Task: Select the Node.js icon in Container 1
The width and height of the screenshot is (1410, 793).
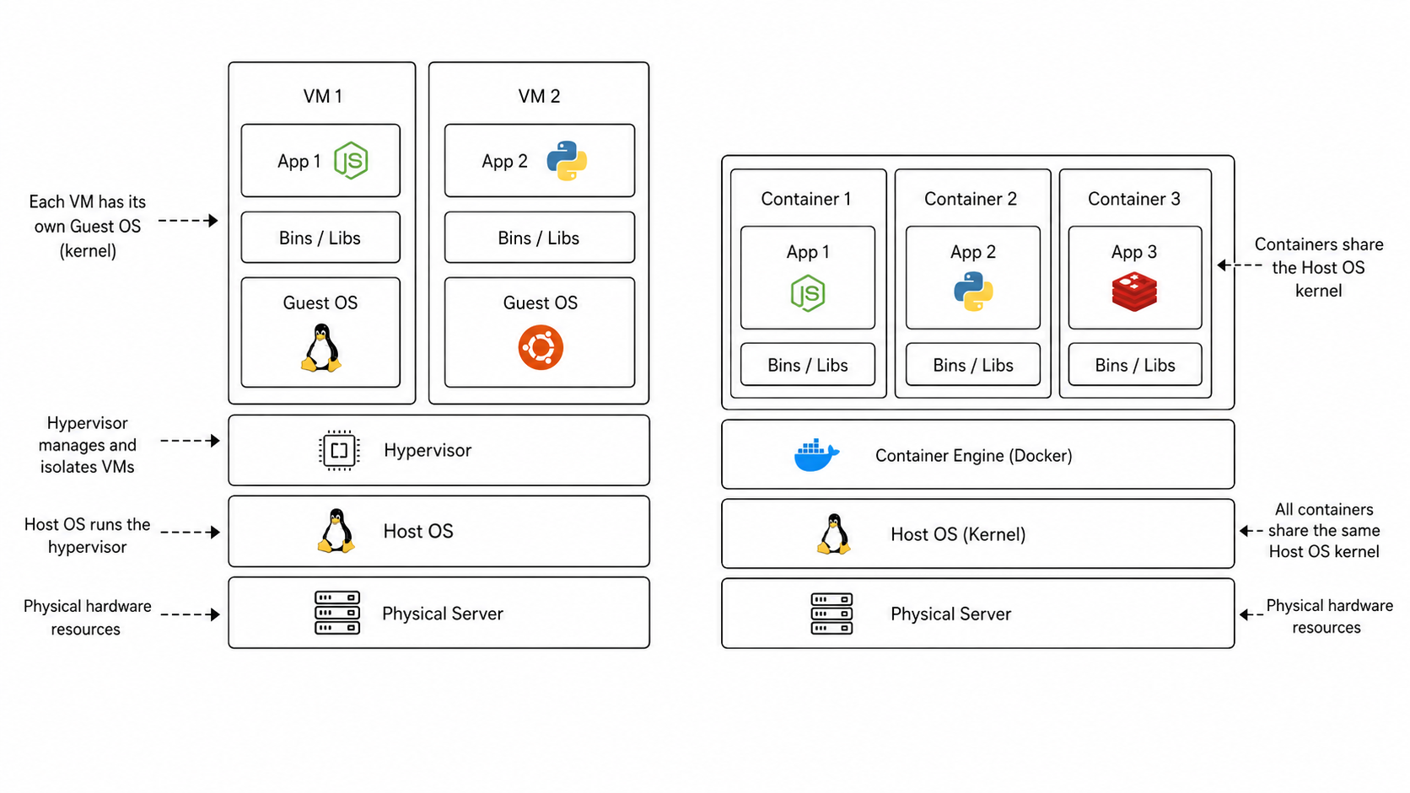Action: click(x=808, y=293)
